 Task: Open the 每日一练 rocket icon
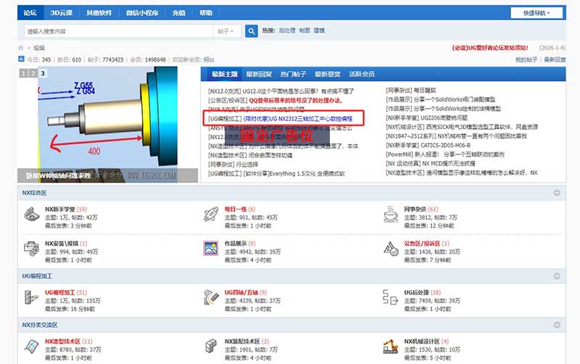(212, 214)
